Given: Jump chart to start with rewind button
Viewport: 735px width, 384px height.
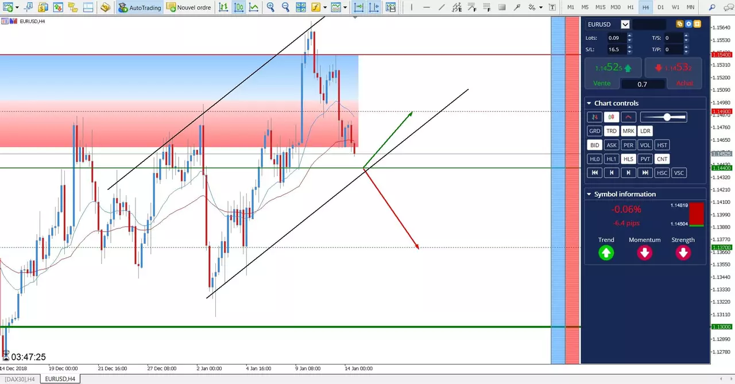Looking at the screenshot, I should tap(594, 173).
